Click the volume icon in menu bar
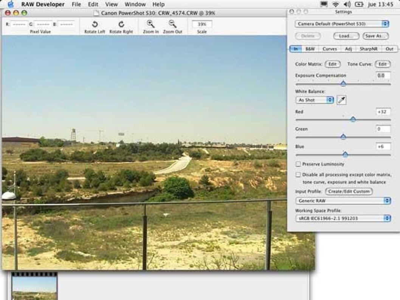This screenshot has height=300, width=400. pyautogui.click(x=347, y=4)
